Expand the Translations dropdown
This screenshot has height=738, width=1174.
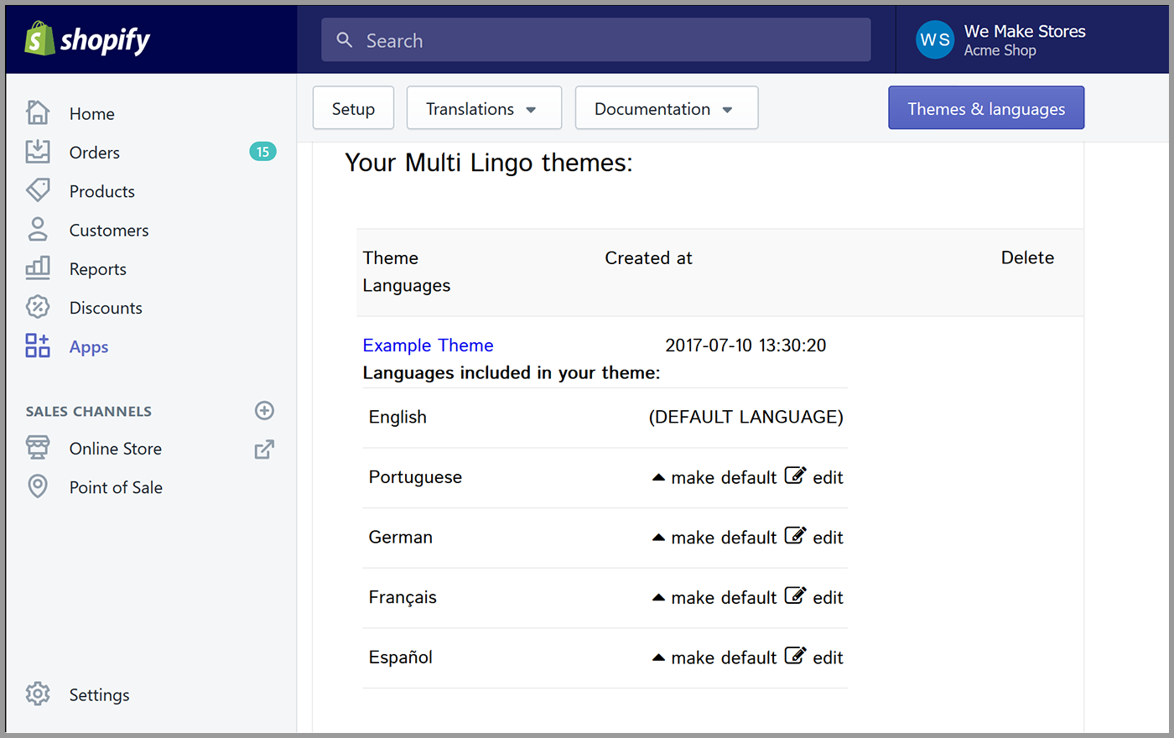click(484, 108)
